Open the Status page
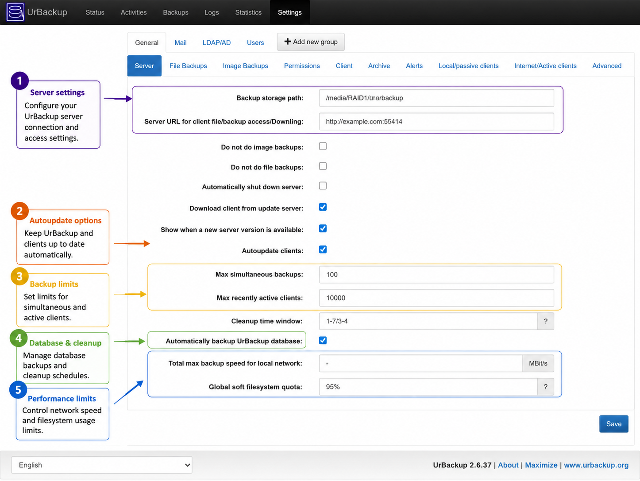 click(95, 12)
